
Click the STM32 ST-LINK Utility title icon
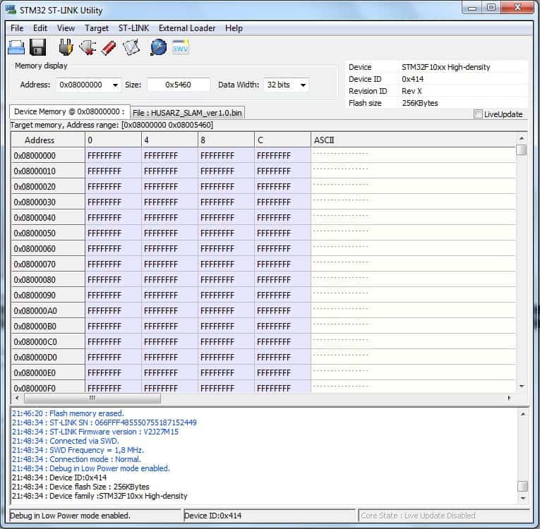(11, 10)
